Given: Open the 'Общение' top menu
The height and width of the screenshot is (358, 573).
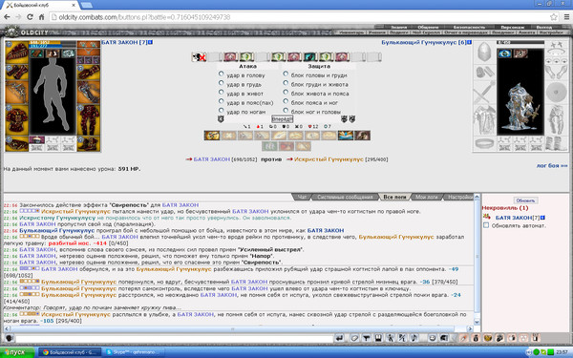Looking at the screenshot, I should [x=428, y=27].
